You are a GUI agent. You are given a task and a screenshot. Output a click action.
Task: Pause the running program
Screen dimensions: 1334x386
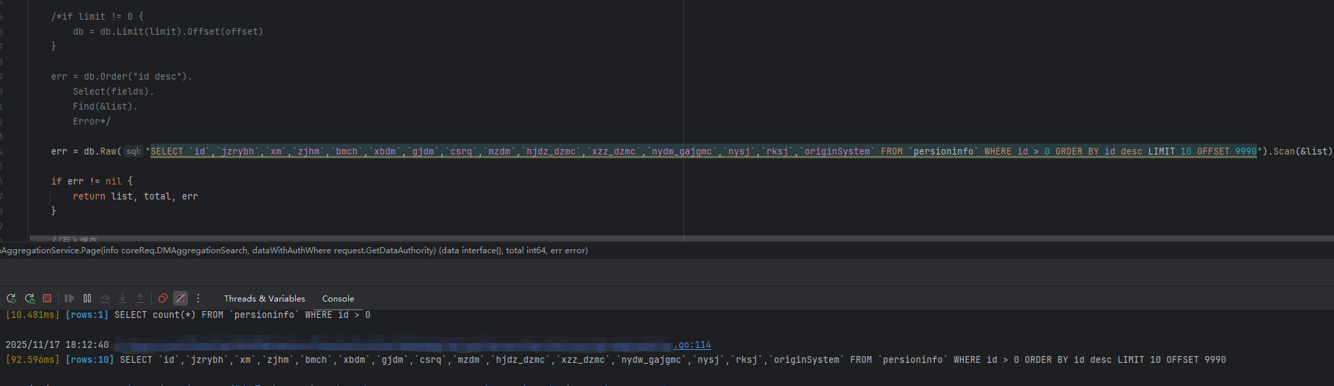(x=87, y=298)
